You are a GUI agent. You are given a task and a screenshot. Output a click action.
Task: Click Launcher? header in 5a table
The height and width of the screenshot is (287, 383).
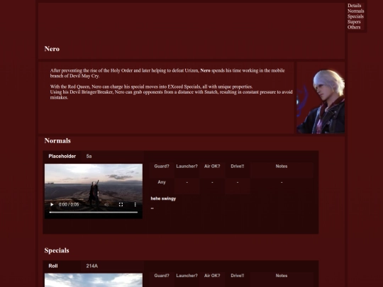pyautogui.click(x=187, y=167)
